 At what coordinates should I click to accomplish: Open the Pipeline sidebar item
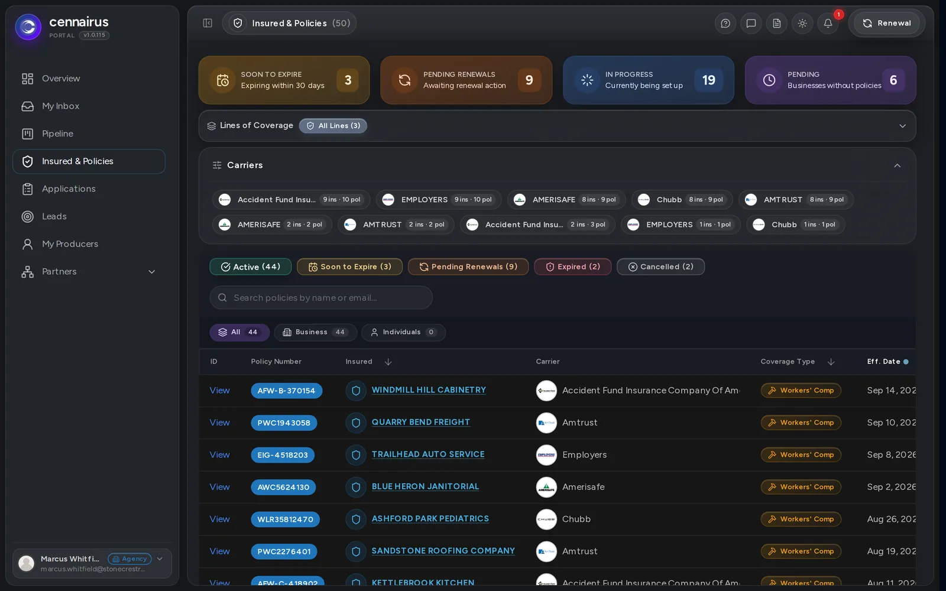click(x=89, y=134)
